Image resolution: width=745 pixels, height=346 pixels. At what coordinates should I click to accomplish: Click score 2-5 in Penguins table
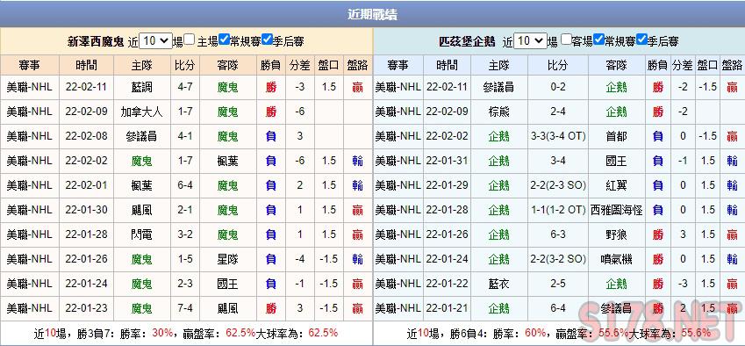(x=558, y=284)
